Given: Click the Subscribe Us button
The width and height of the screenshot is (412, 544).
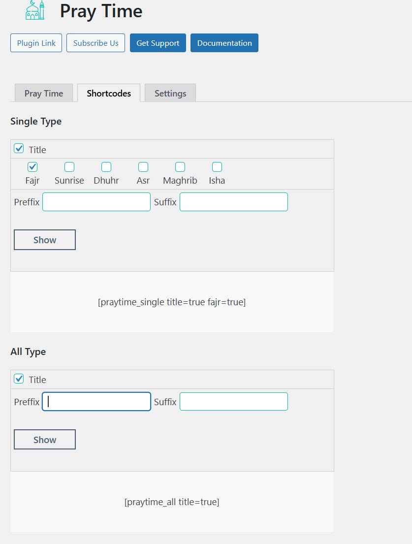Looking at the screenshot, I should (95, 43).
